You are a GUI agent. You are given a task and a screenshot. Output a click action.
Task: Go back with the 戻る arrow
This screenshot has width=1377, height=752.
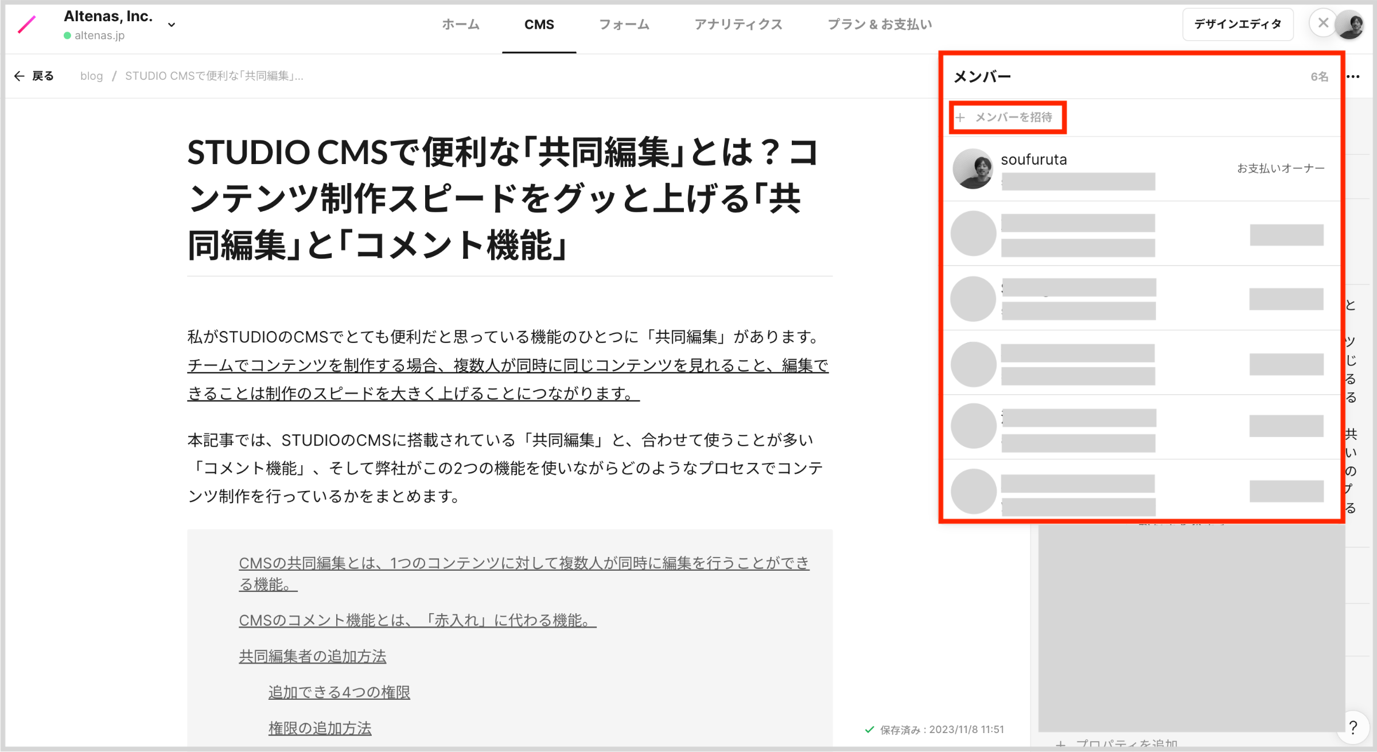pyautogui.click(x=34, y=76)
